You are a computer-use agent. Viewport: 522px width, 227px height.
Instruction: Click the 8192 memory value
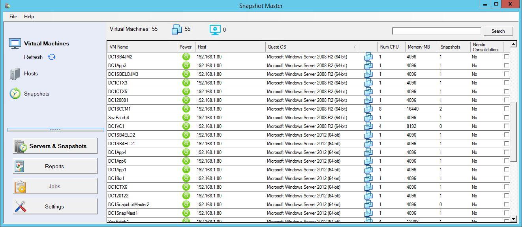coord(411,126)
